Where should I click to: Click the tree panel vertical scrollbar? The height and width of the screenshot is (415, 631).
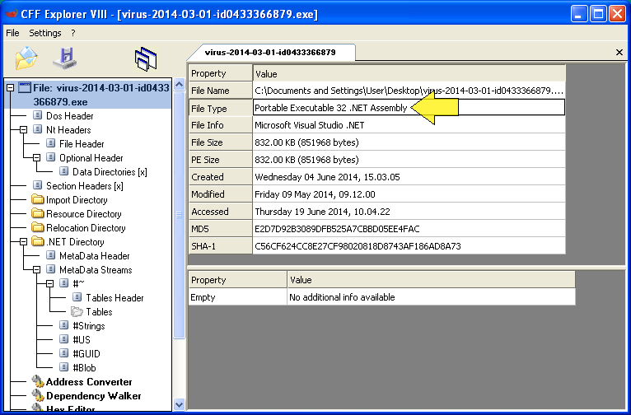(179, 247)
